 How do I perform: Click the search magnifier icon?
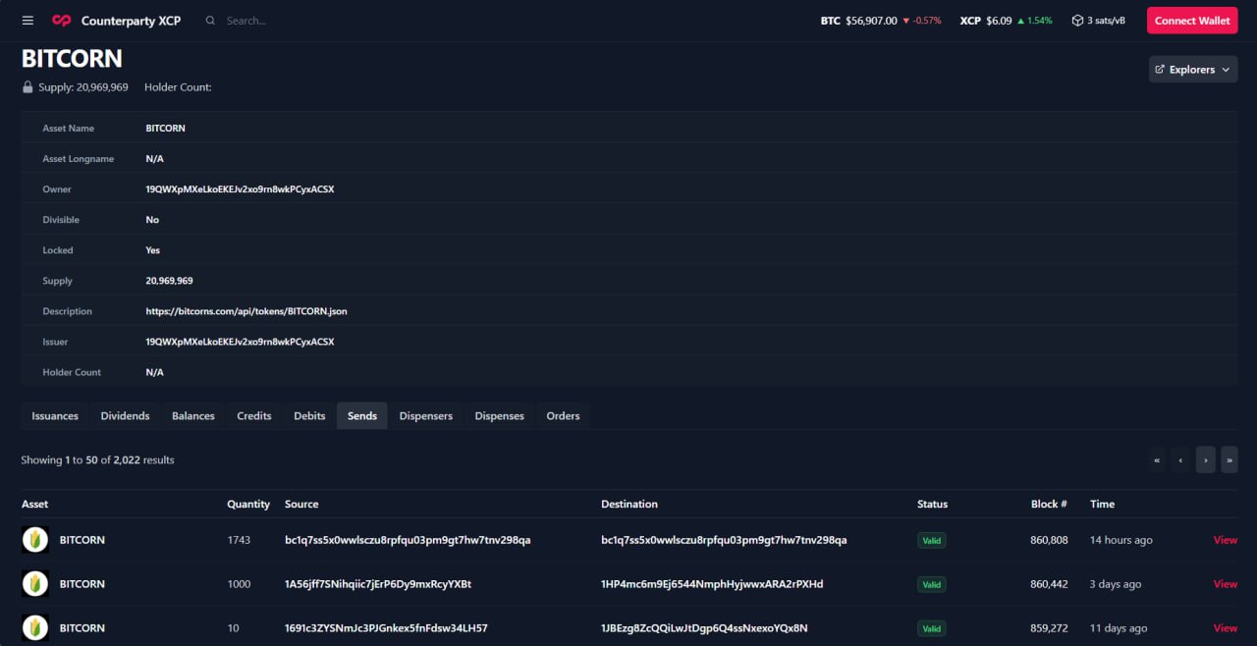[x=210, y=21]
